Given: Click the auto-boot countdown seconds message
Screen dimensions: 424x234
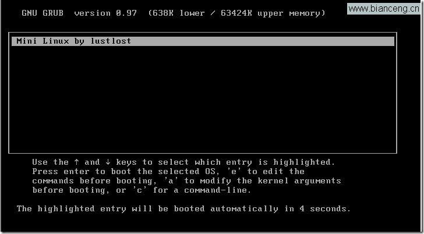Looking at the screenshot, I should coord(183,209).
